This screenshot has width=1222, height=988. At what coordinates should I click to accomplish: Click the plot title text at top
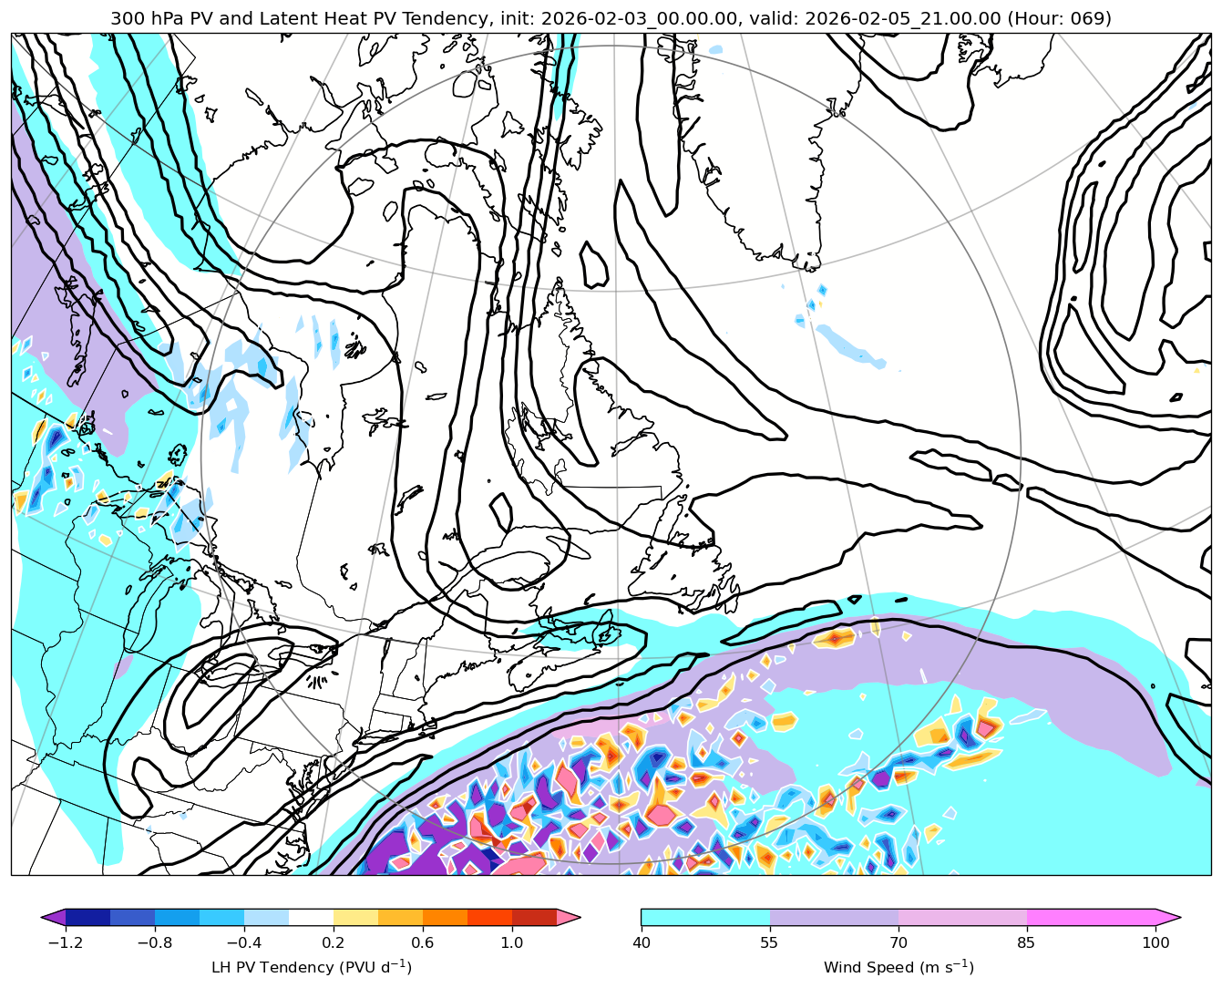tap(611, 18)
